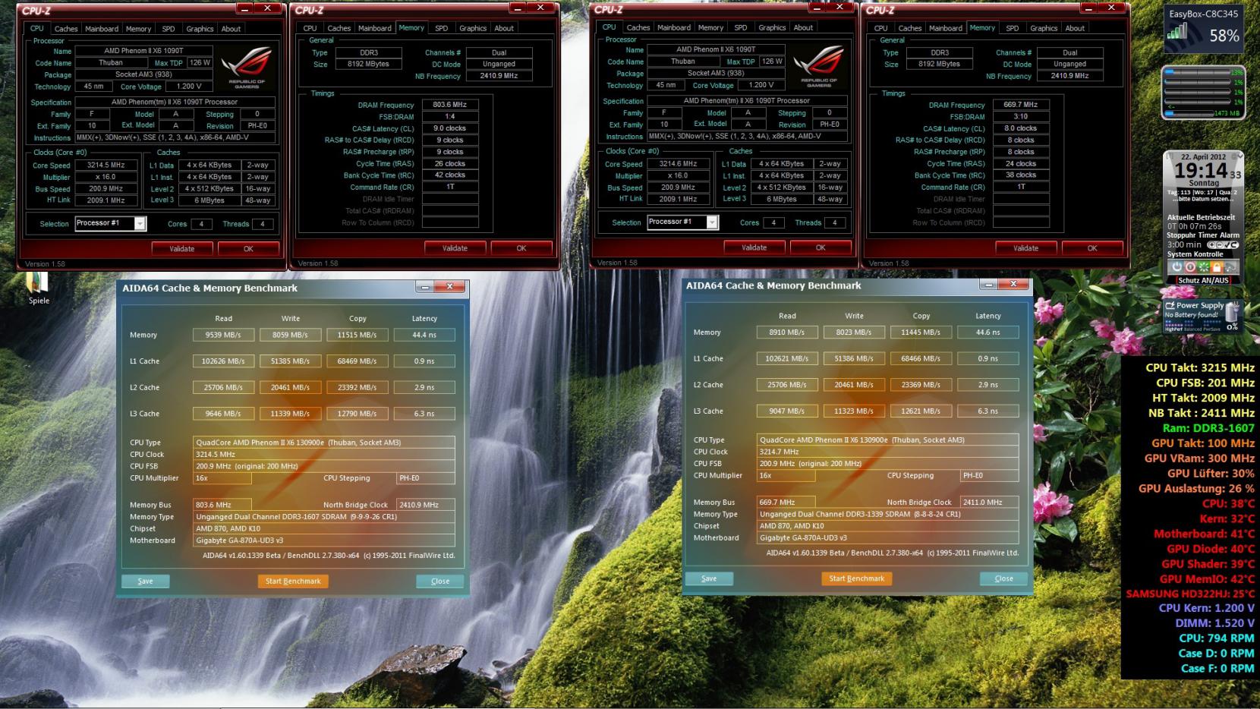Switch to Caches tab in leftmost CPU-Z window
The height and width of the screenshot is (709, 1260).
coord(65,29)
